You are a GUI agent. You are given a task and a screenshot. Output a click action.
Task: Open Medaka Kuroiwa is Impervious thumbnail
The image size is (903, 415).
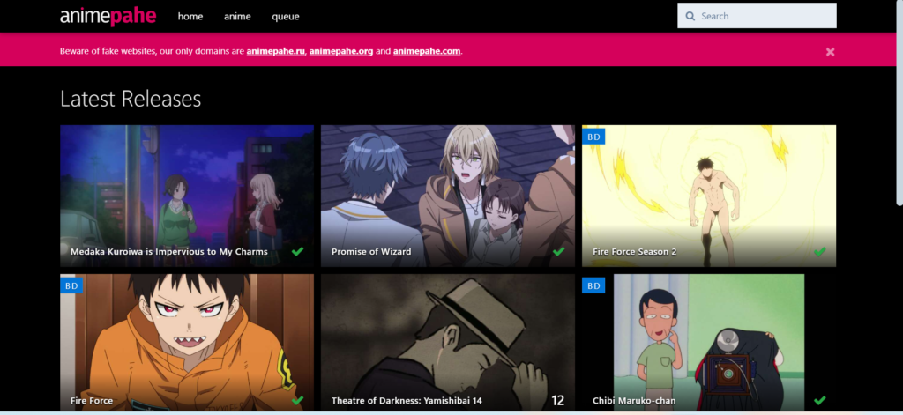(187, 196)
